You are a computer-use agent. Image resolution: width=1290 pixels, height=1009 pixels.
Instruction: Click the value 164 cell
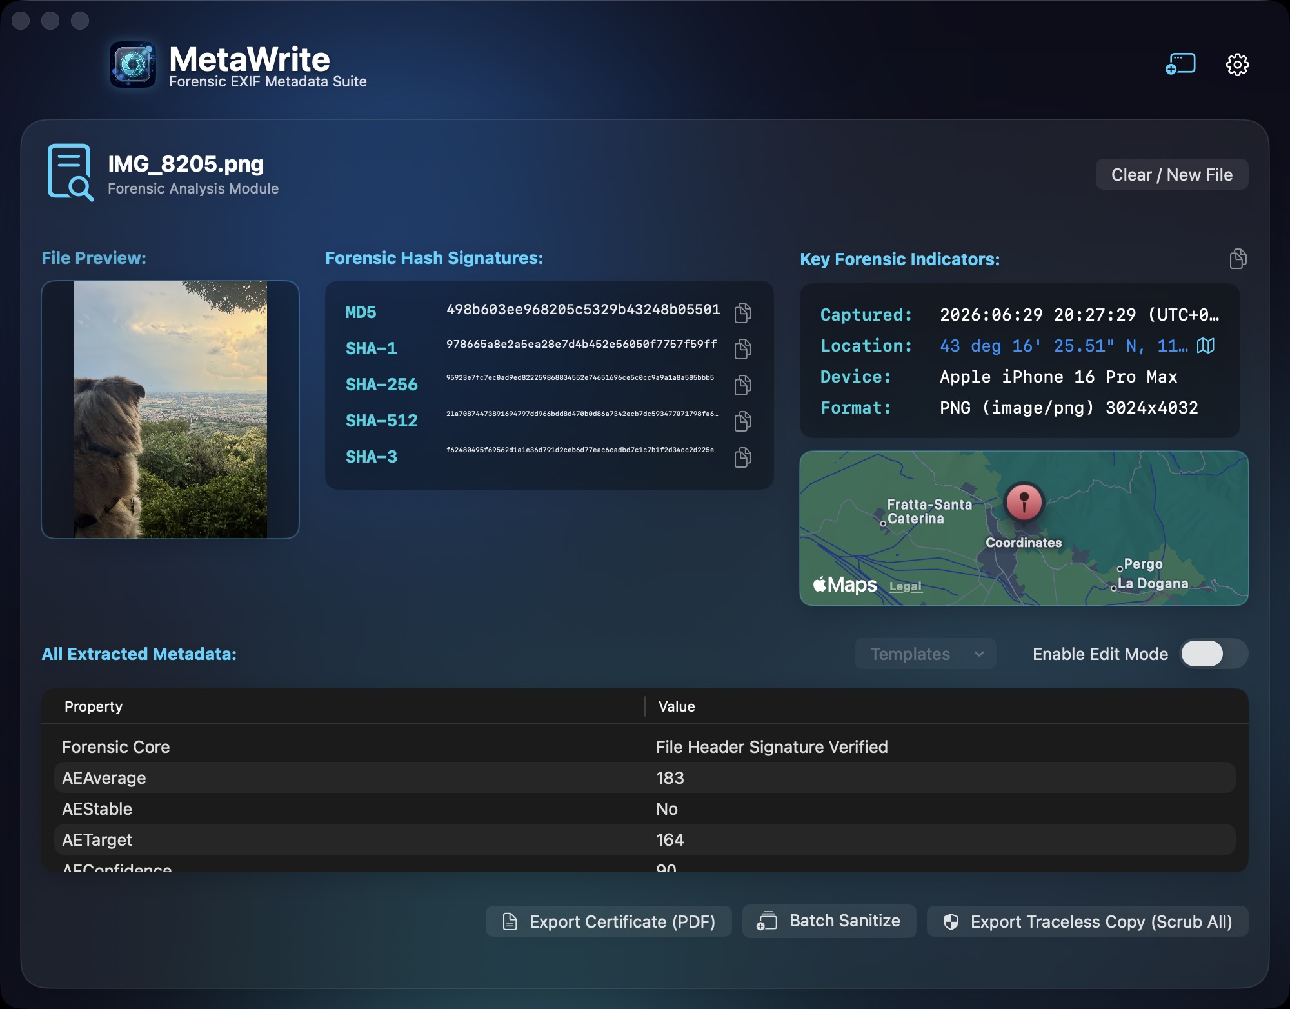pyautogui.click(x=670, y=839)
